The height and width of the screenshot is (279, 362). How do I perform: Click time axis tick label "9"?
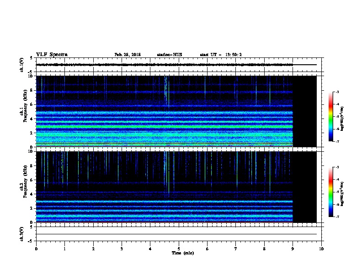click(x=293, y=249)
